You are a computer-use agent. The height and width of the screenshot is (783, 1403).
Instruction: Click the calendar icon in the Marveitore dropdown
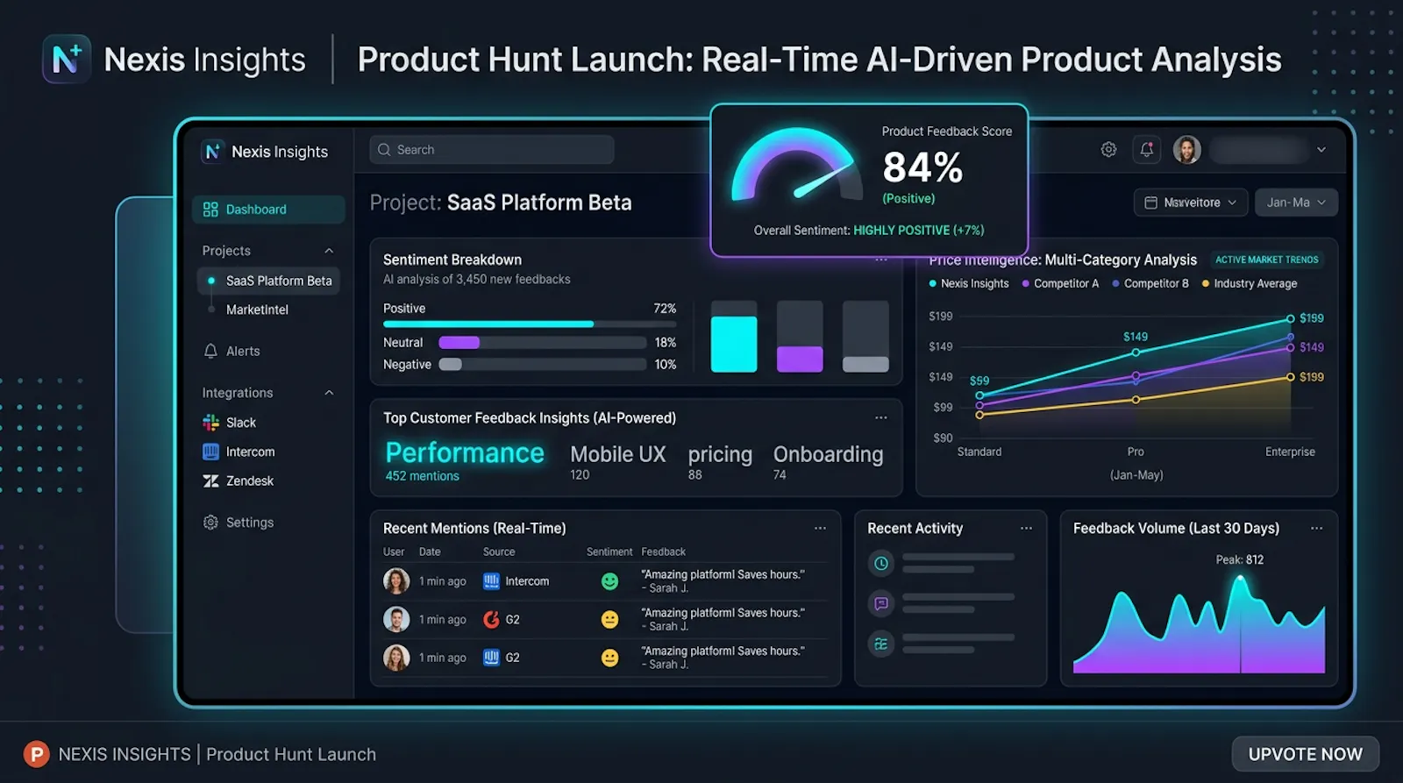tap(1150, 203)
